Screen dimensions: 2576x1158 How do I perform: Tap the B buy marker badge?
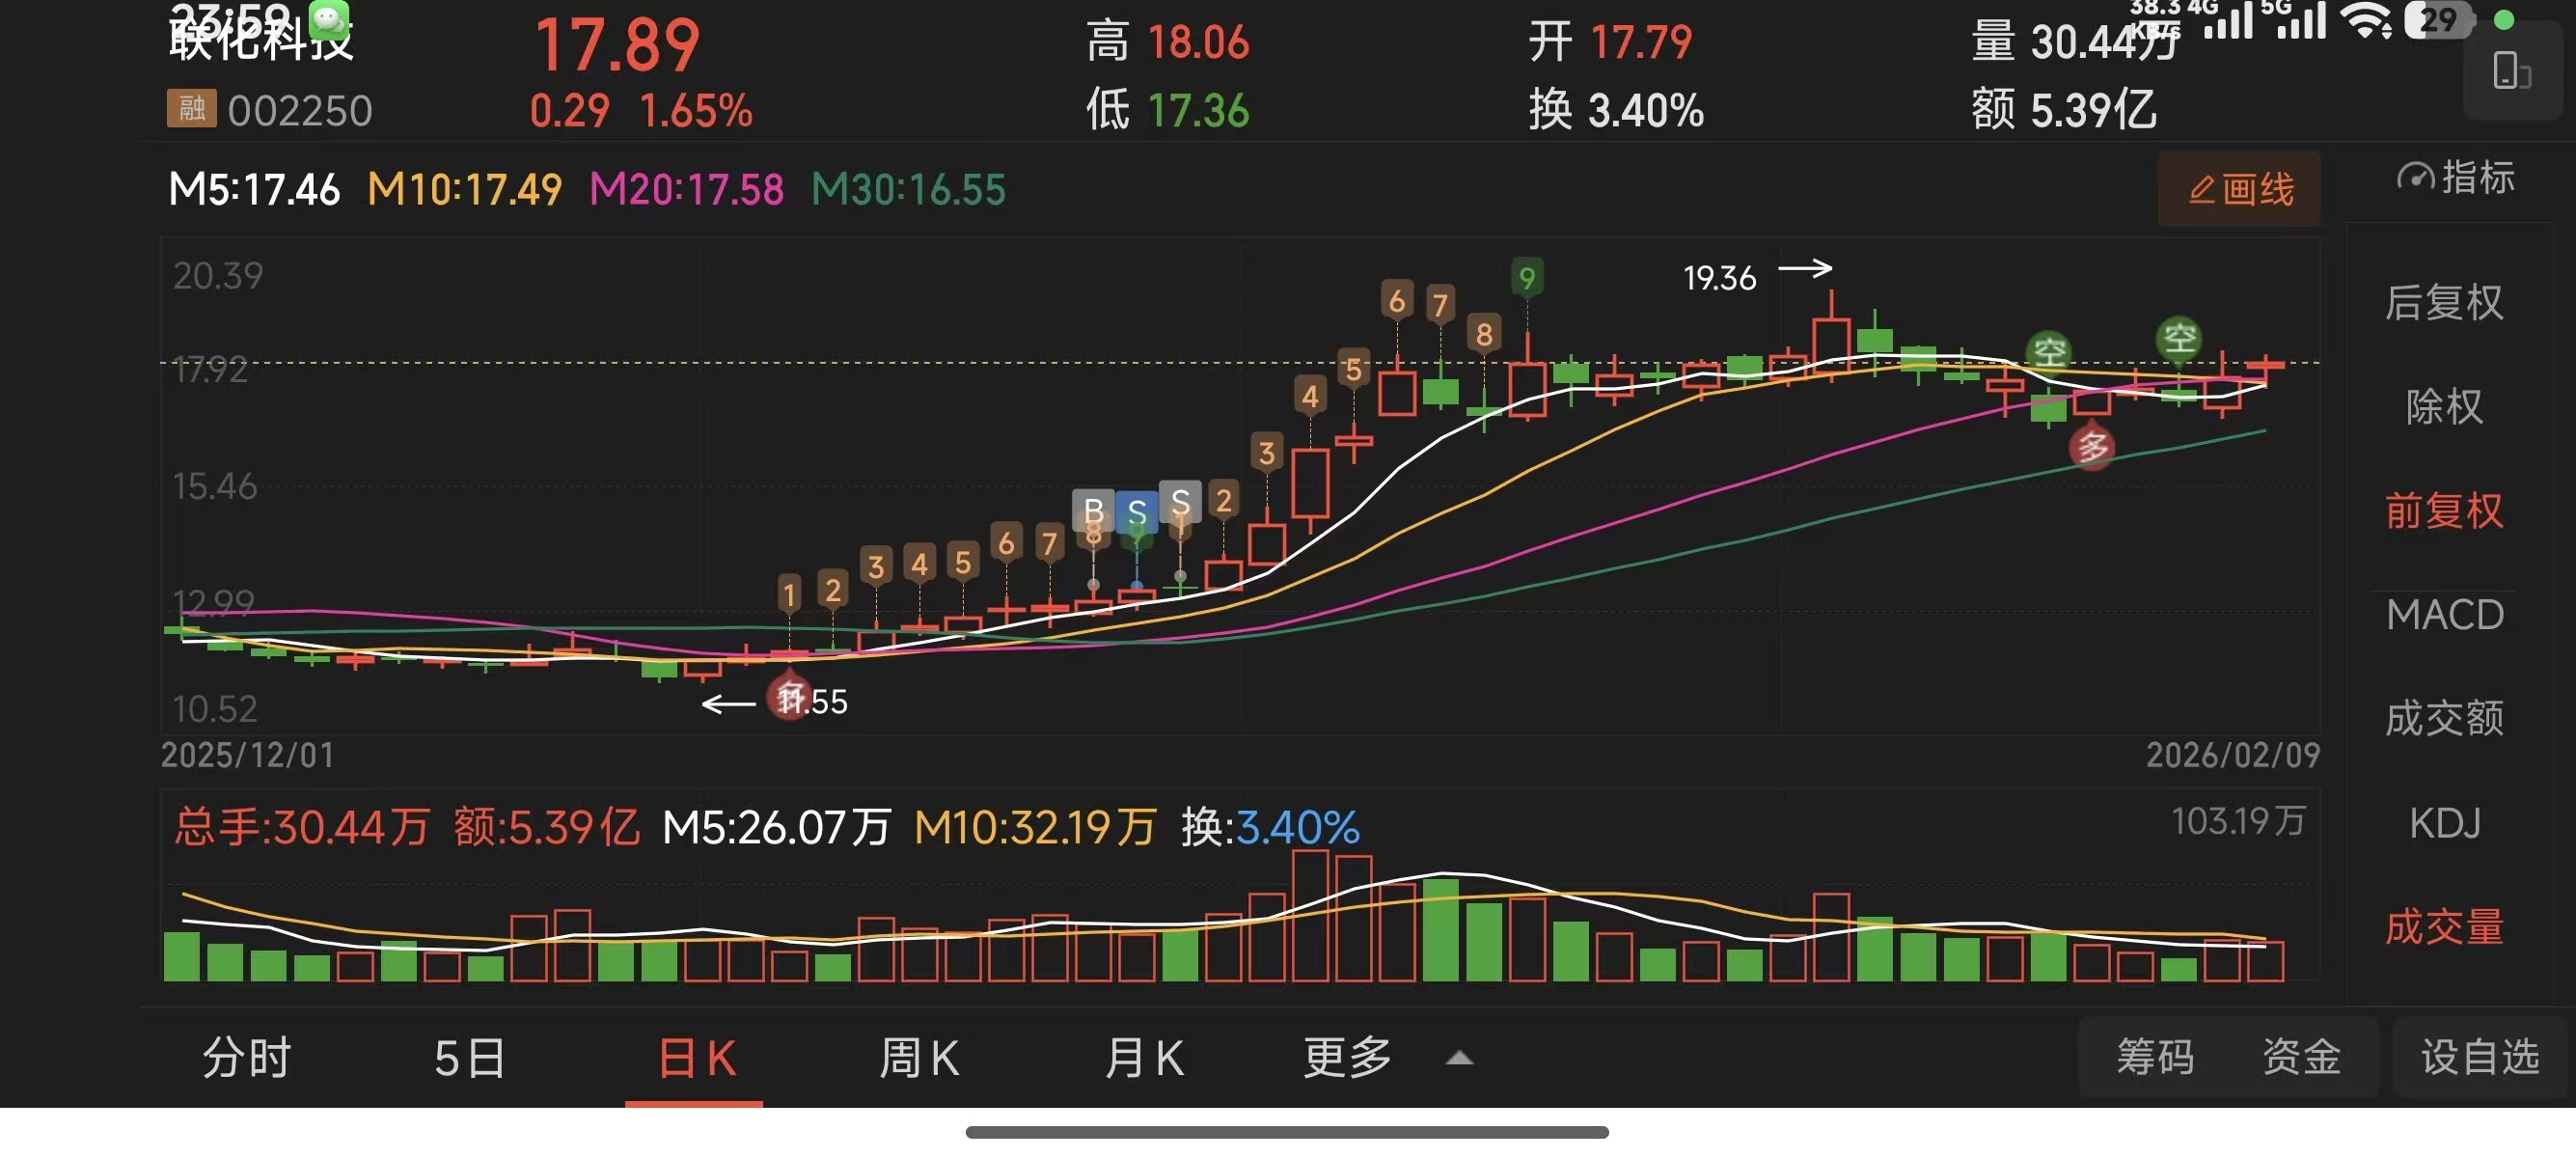pos(1093,510)
